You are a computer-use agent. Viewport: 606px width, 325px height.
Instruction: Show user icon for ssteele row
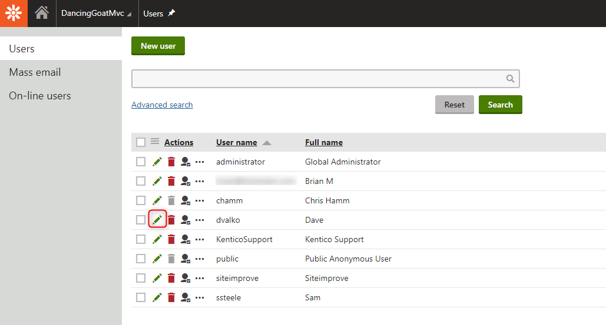(186, 297)
